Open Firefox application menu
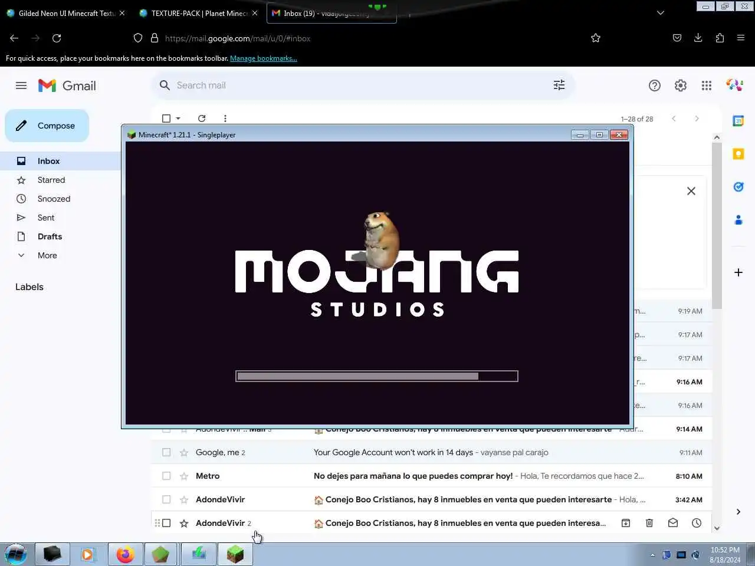Screen dimensions: 755x566 (x=741, y=38)
